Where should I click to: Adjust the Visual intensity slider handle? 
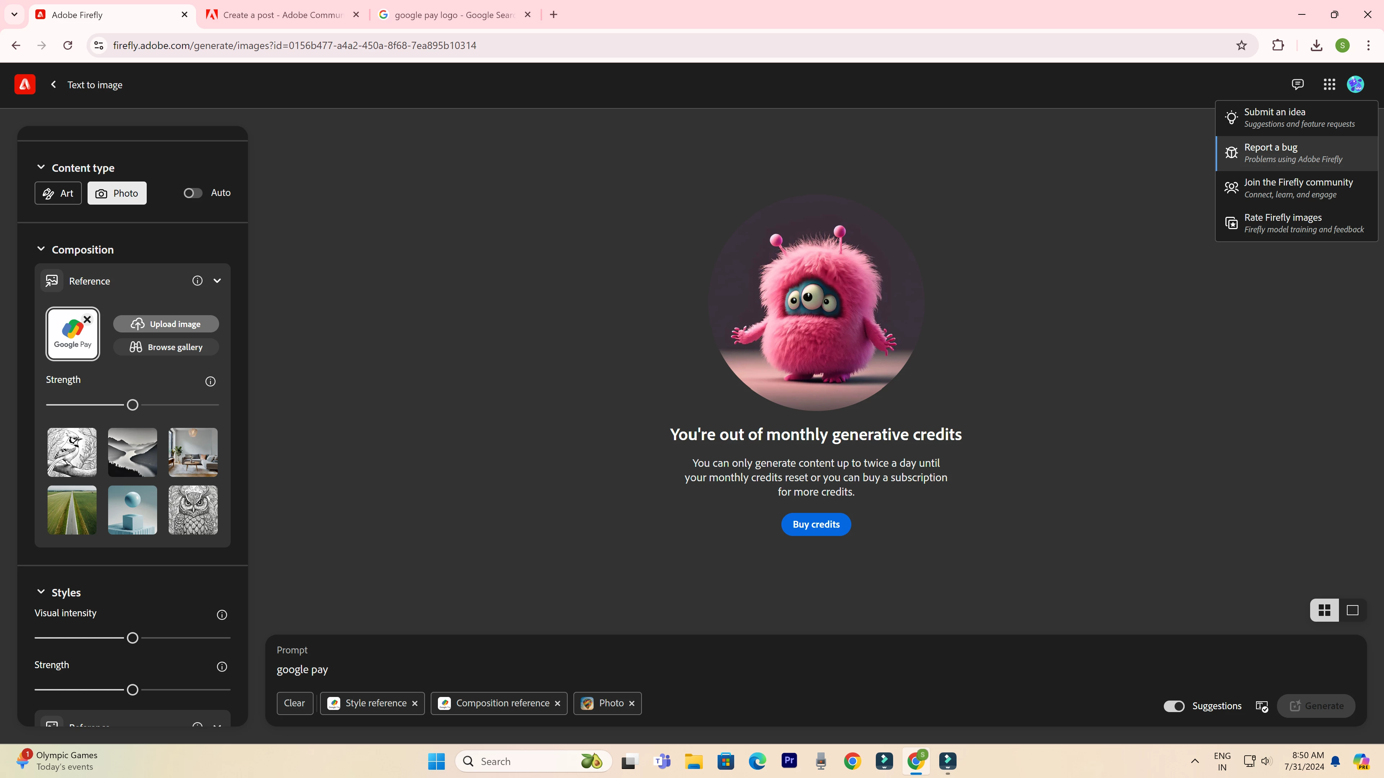[133, 638]
